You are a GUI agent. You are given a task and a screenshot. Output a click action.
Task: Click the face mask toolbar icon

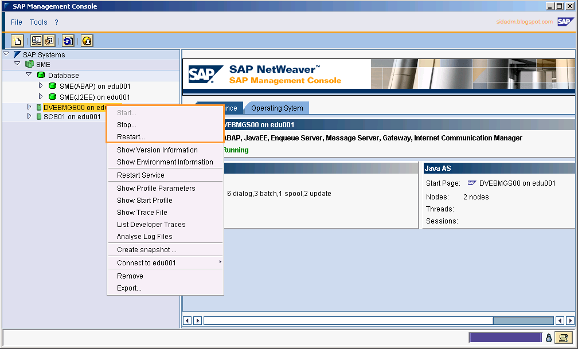49,41
